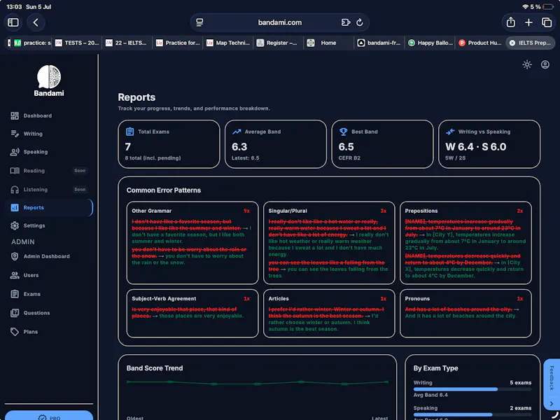Open the Articles error card

tap(329, 313)
